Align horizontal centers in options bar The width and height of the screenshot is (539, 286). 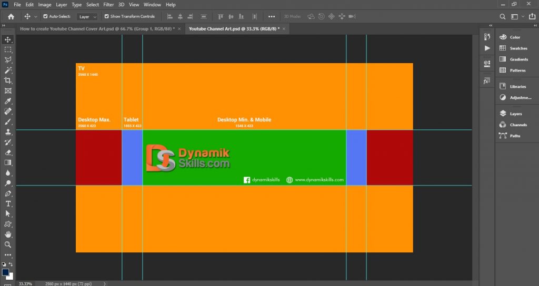180,16
